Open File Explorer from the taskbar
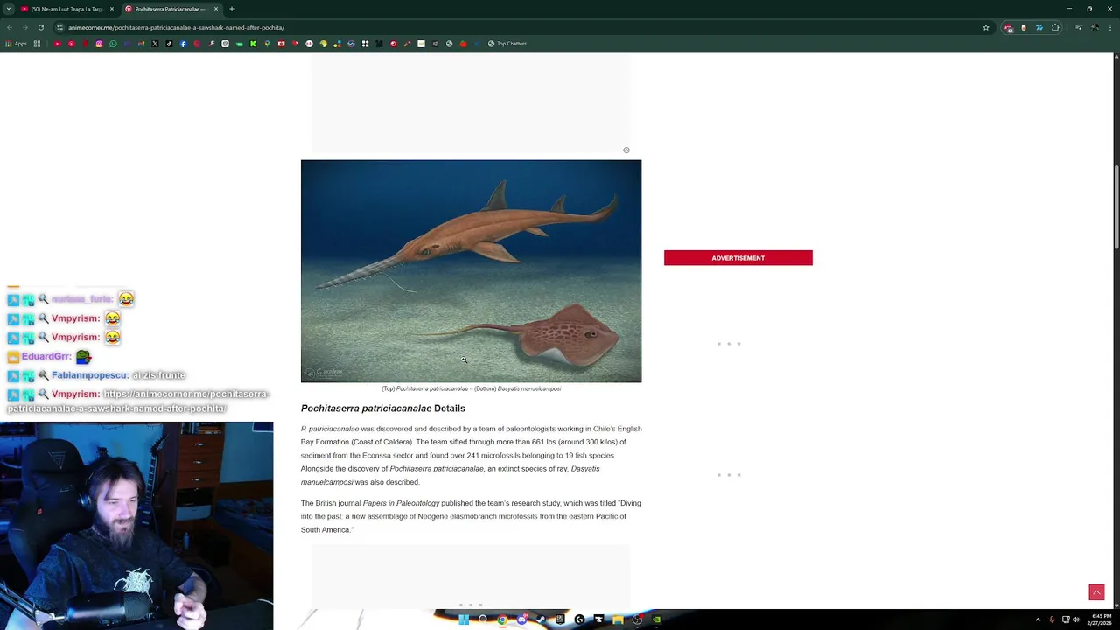This screenshot has height=630, width=1120. click(x=618, y=619)
